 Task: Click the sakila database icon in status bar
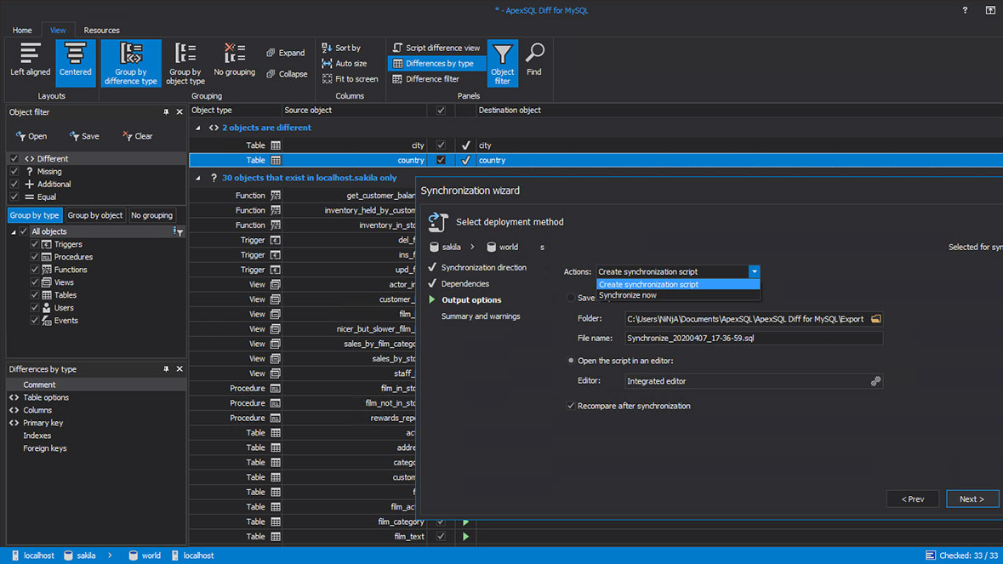(x=70, y=555)
